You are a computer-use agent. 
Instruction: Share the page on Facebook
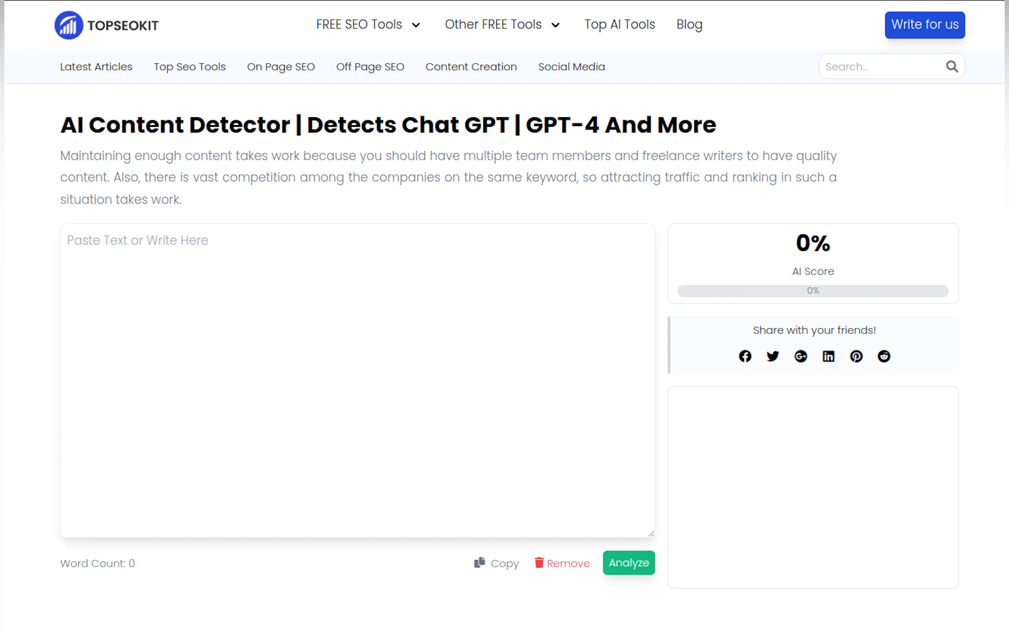745,356
